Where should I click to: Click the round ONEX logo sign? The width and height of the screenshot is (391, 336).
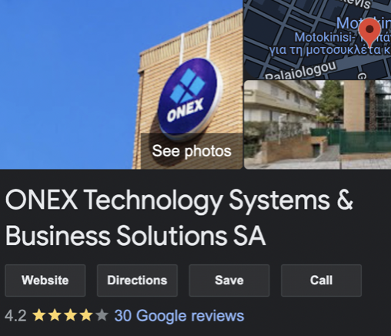[190, 99]
